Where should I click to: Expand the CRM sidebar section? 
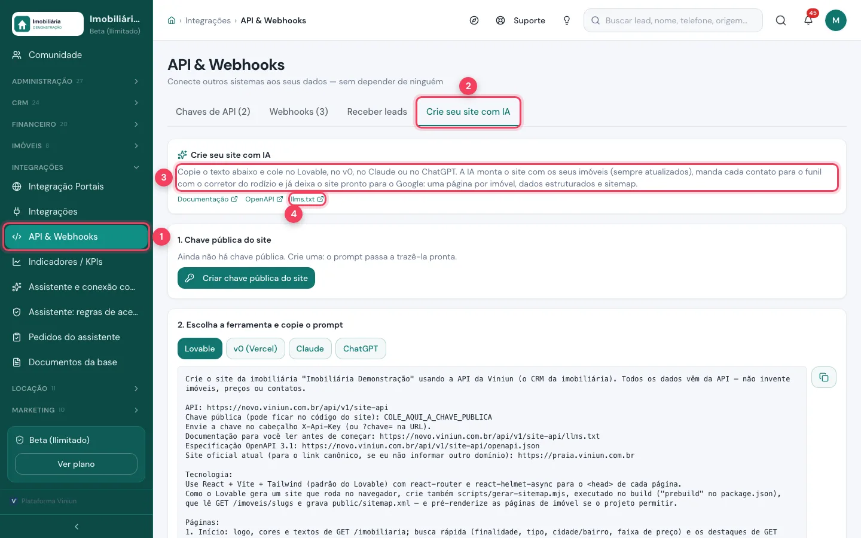coord(77,103)
